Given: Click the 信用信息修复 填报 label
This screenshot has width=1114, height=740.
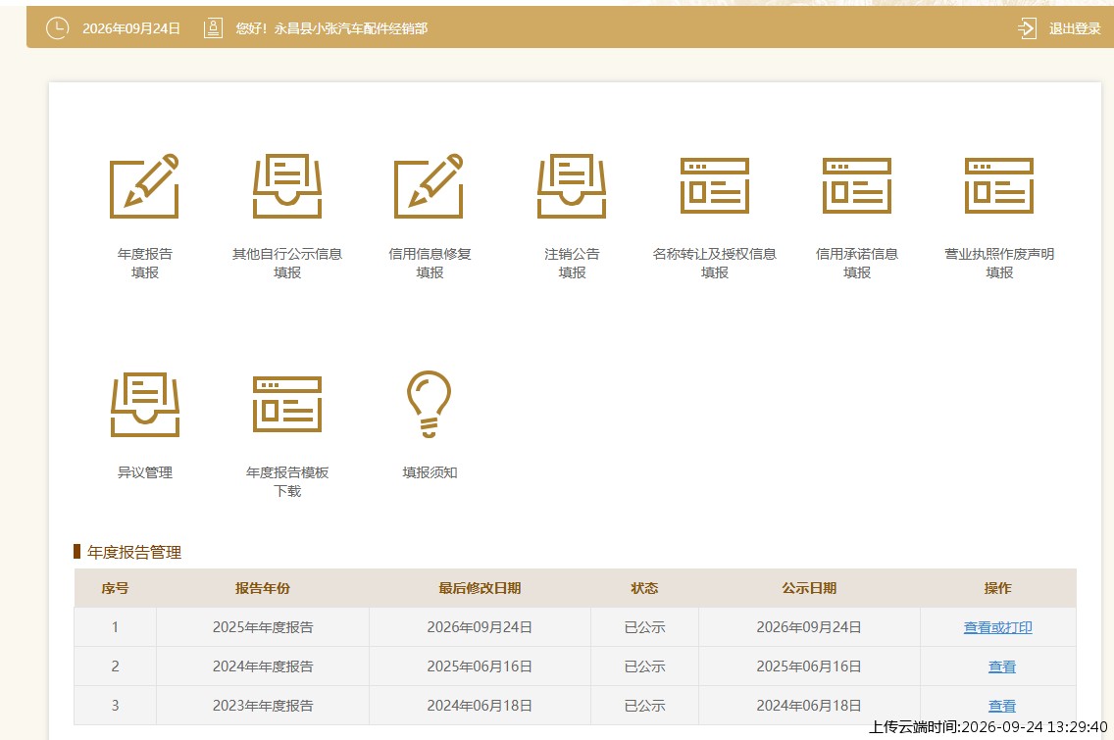Looking at the screenshot, I should point(430,263).
